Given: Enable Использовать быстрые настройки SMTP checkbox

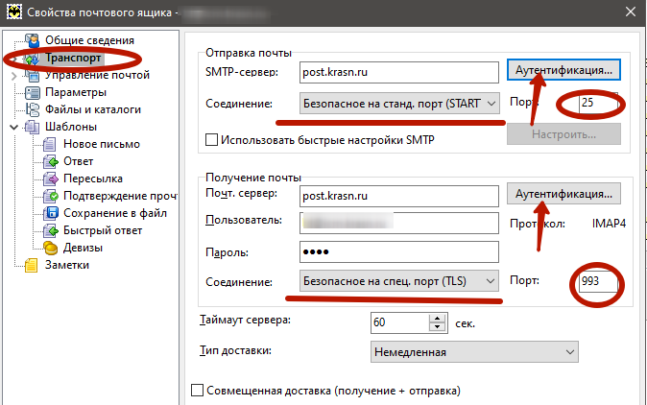Looking at the screenshot, I should click(x=211, y=140).
